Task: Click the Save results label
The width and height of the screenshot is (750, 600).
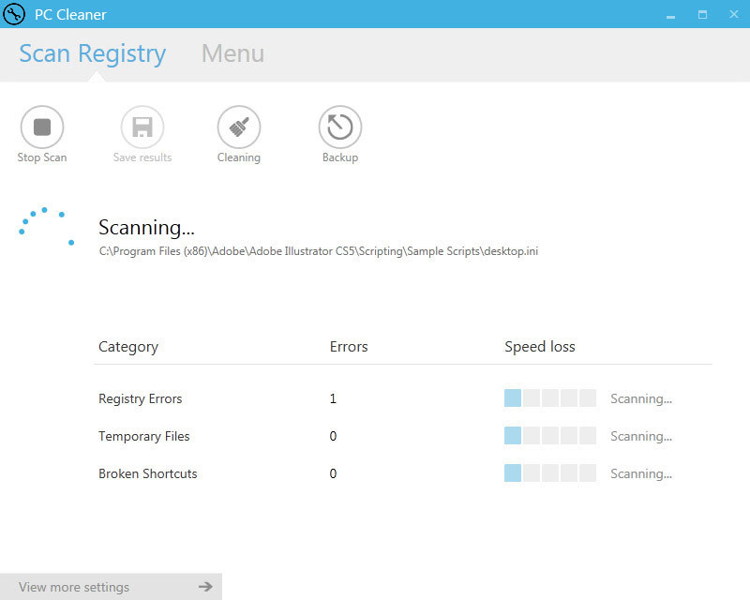Action: click(142, 157)
